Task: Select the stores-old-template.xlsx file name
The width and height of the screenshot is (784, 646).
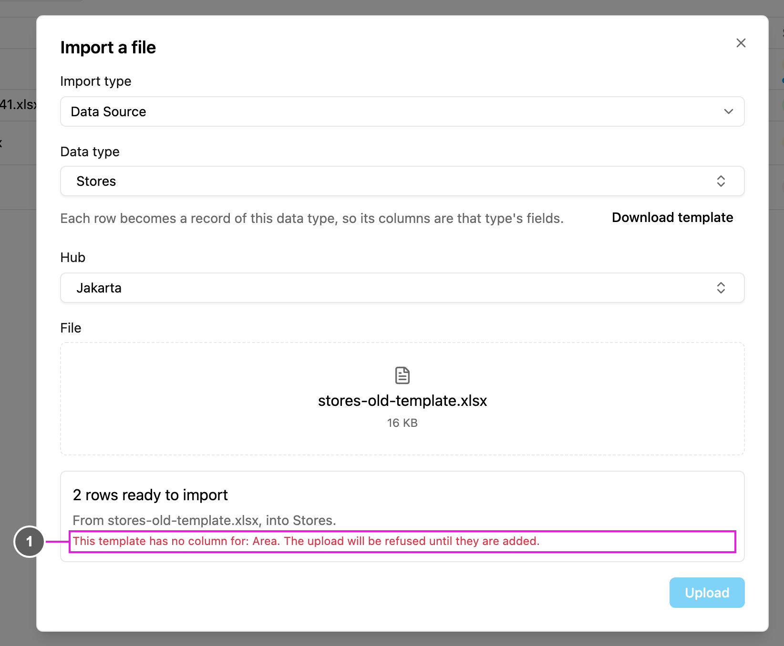Action: pos(402,401)
